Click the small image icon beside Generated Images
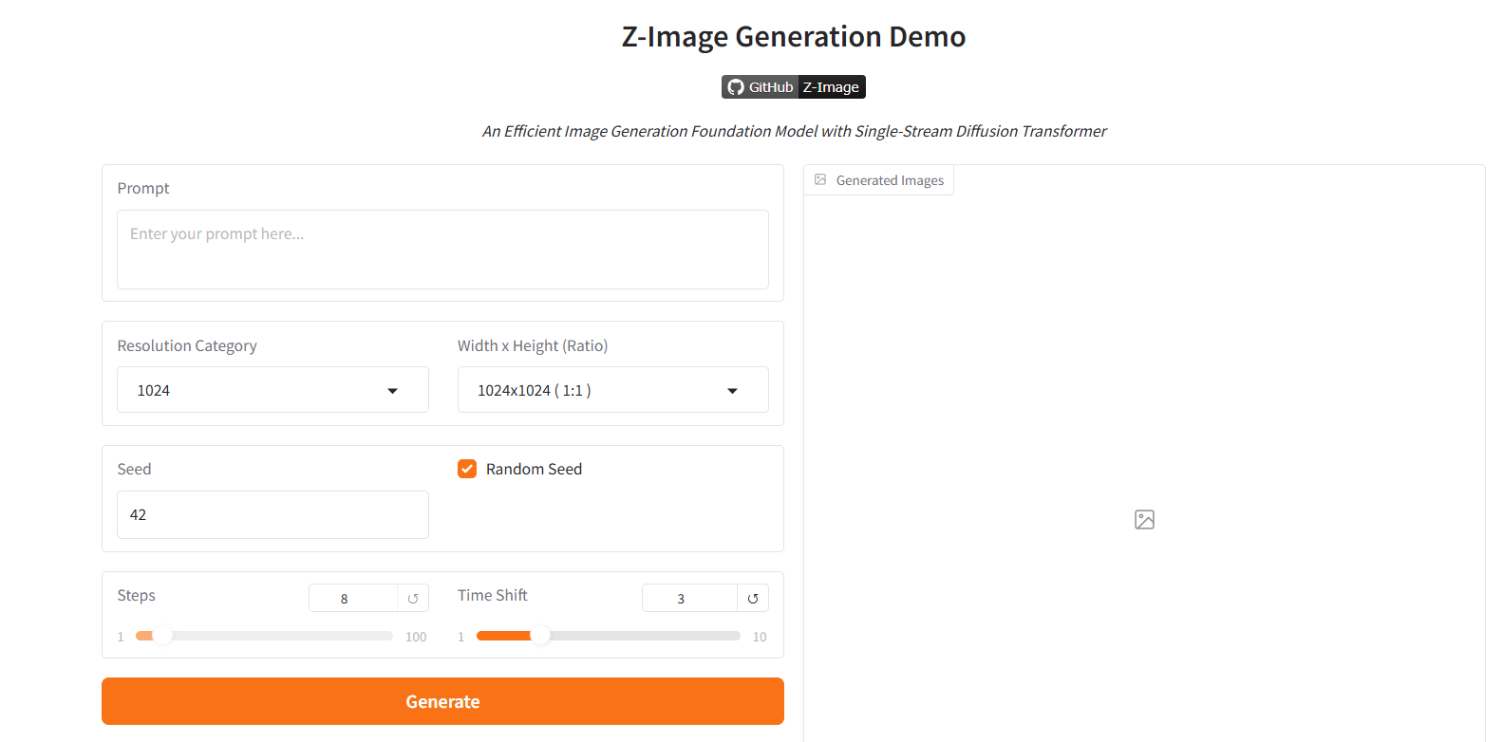Viewport: 1503px width, 742px height. click(820, 179)
